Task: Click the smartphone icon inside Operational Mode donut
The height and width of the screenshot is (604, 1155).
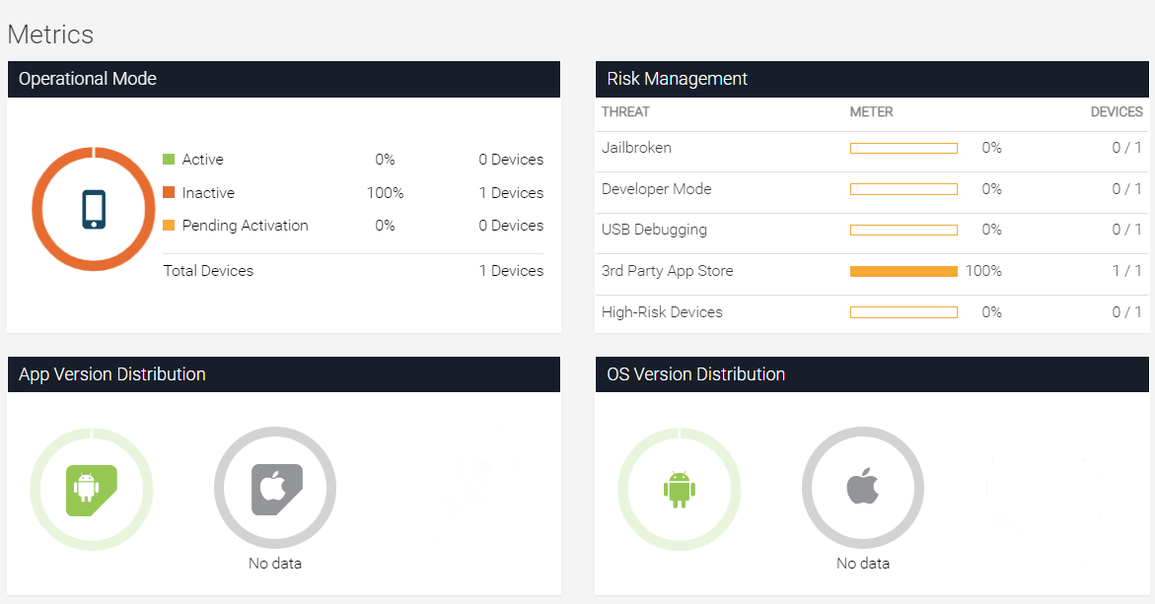Action: tap(94, 209)
